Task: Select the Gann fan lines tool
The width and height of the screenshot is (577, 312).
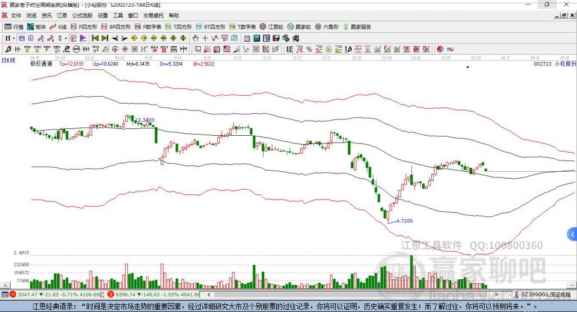Action: click(x=207, y=49)
